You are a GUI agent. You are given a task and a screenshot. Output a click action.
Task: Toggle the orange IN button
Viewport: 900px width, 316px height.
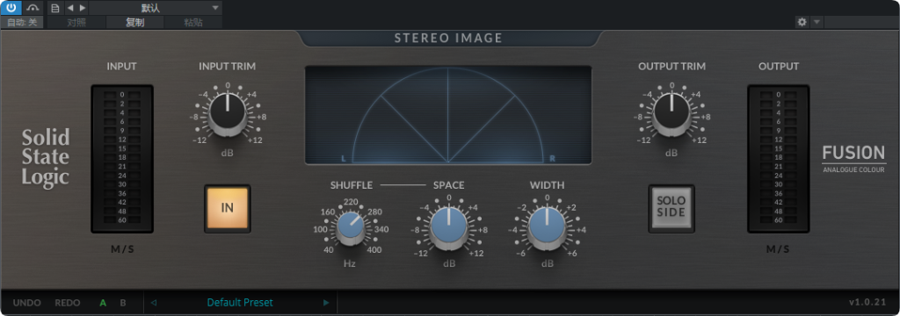coord(228,208)
